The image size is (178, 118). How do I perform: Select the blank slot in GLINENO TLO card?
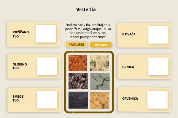pyautogui.click(x=47, y=66)
